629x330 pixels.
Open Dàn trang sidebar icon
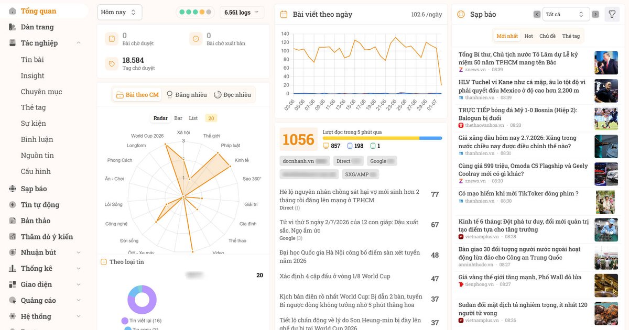pyautogui.click(x=13, y=27)
